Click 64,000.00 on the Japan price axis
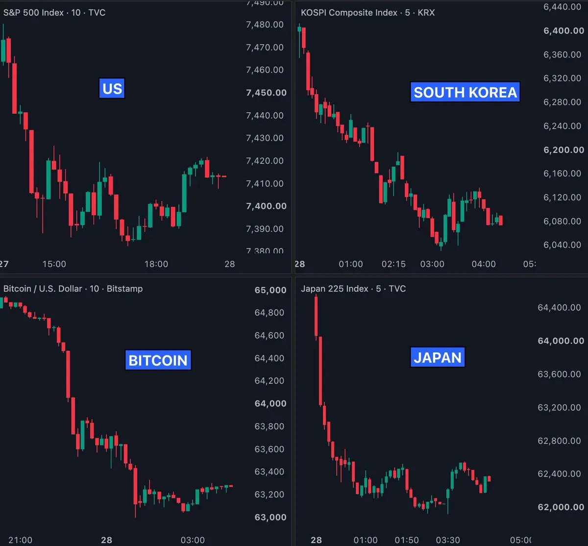This screenshot has width=588, height=546. [561, 341]
